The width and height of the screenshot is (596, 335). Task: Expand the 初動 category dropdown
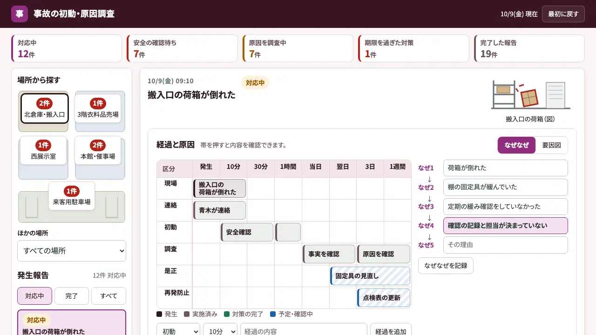click(x=178, y=331)
